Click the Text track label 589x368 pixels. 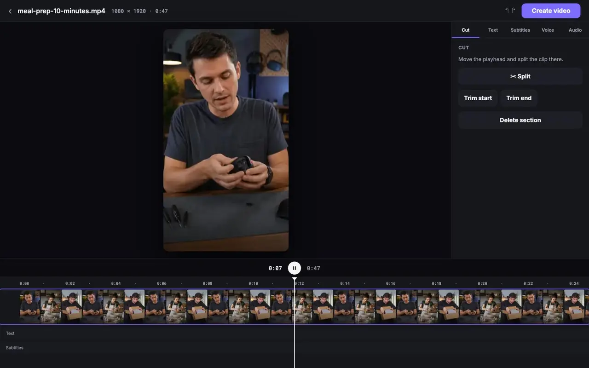click(x=10, y=333)
